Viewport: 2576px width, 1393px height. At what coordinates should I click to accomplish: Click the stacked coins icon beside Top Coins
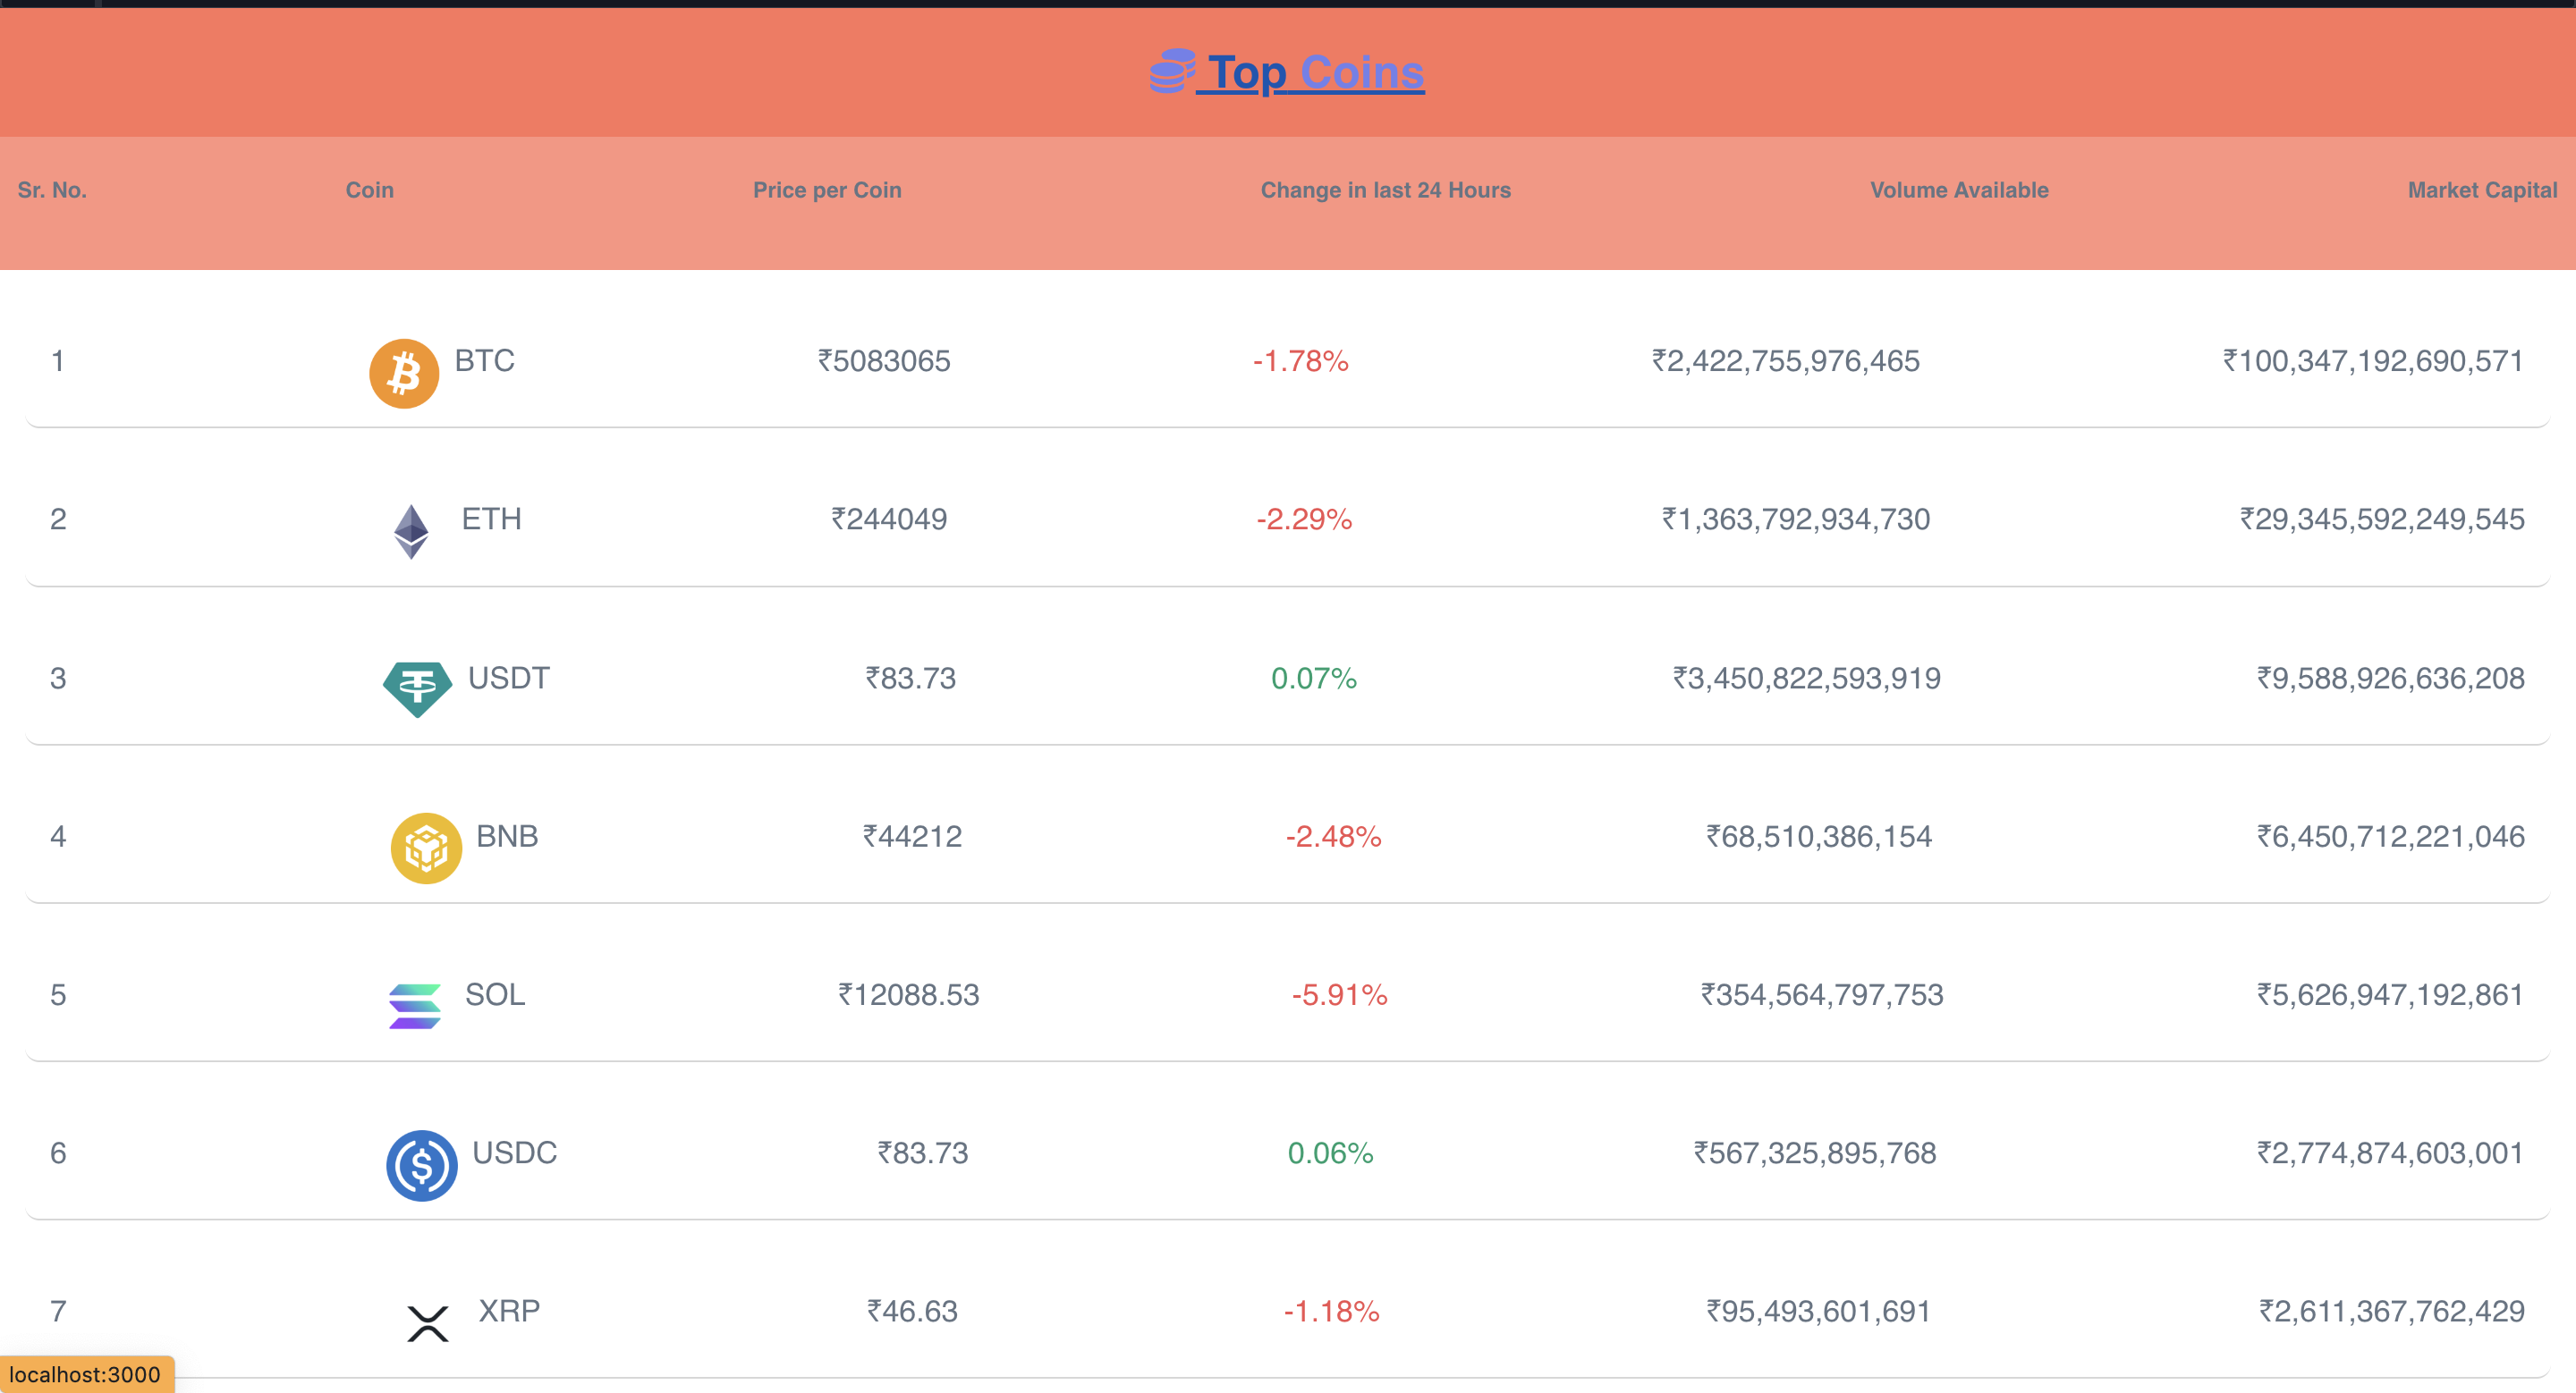coord(1173,71)
